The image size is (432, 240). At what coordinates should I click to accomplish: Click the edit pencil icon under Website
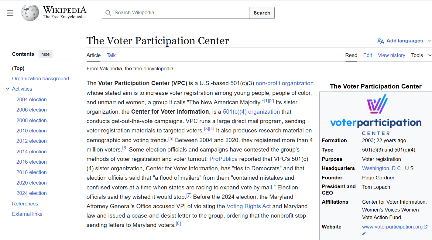pos(364,233)
